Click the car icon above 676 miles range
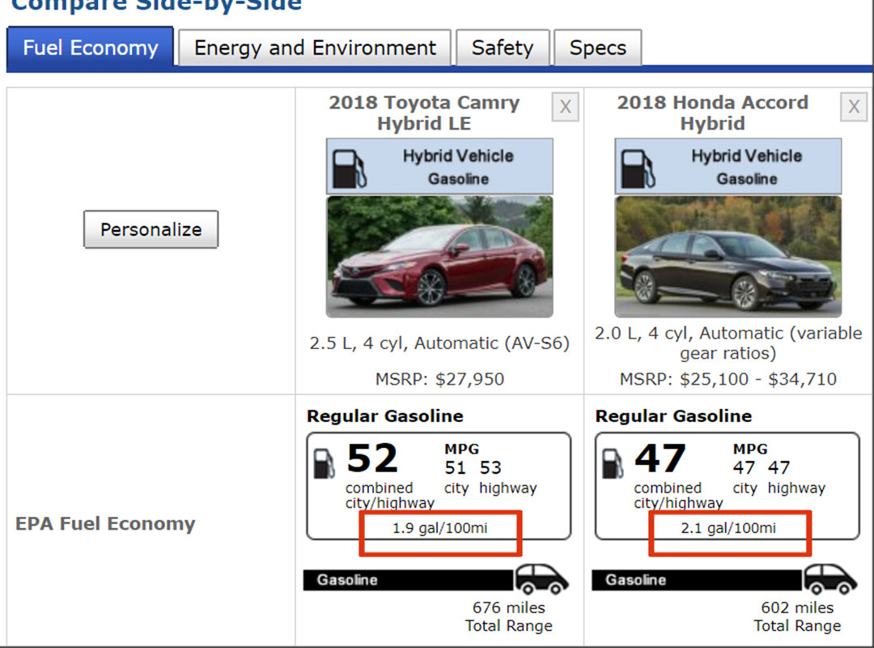 point(541,579)
